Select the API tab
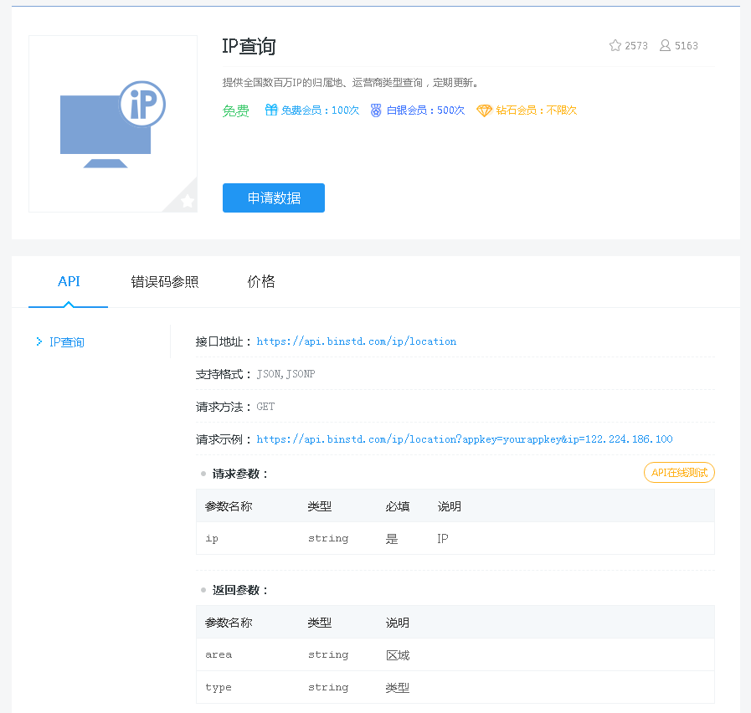Screen dimensions: 751x713 68,282
